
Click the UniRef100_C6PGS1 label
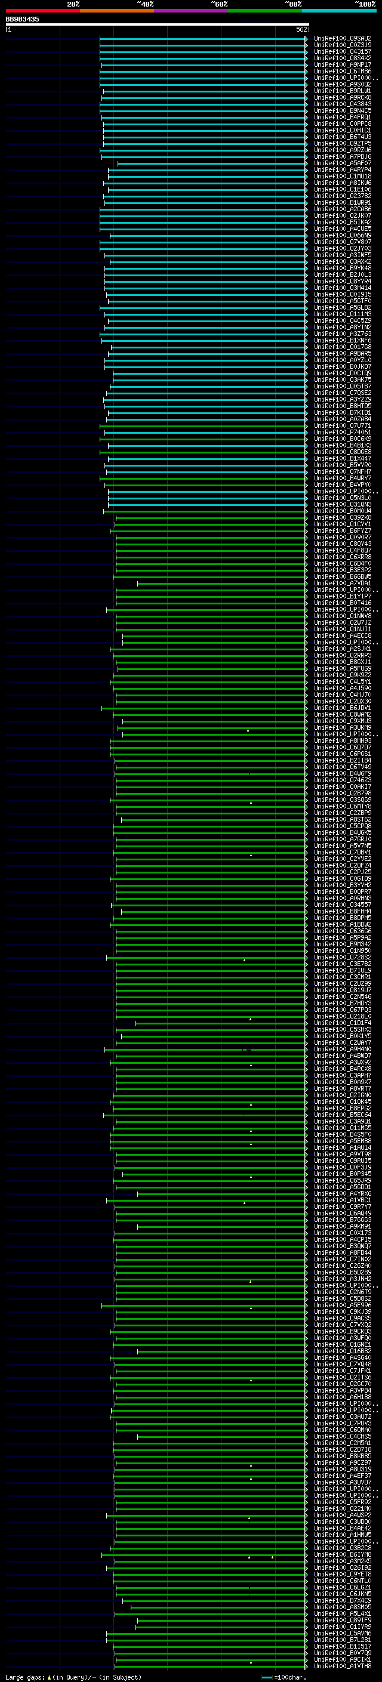[343, 754]
